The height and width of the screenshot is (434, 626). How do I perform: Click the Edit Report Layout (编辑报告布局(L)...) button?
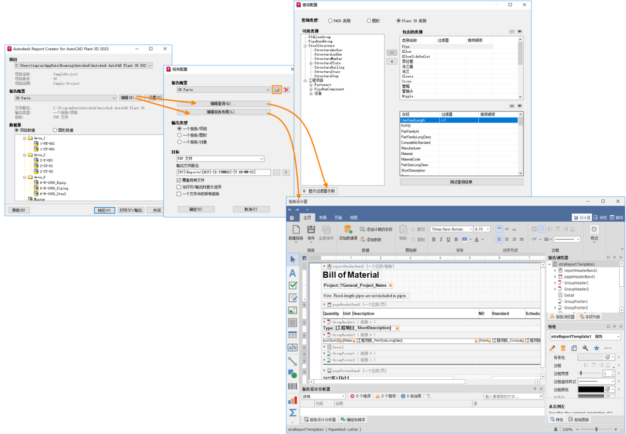pos(223,112)
